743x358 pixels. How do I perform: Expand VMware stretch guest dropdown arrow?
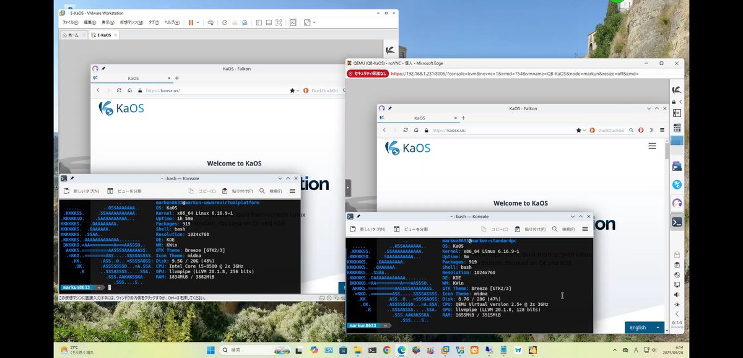(x=314, y=22)
